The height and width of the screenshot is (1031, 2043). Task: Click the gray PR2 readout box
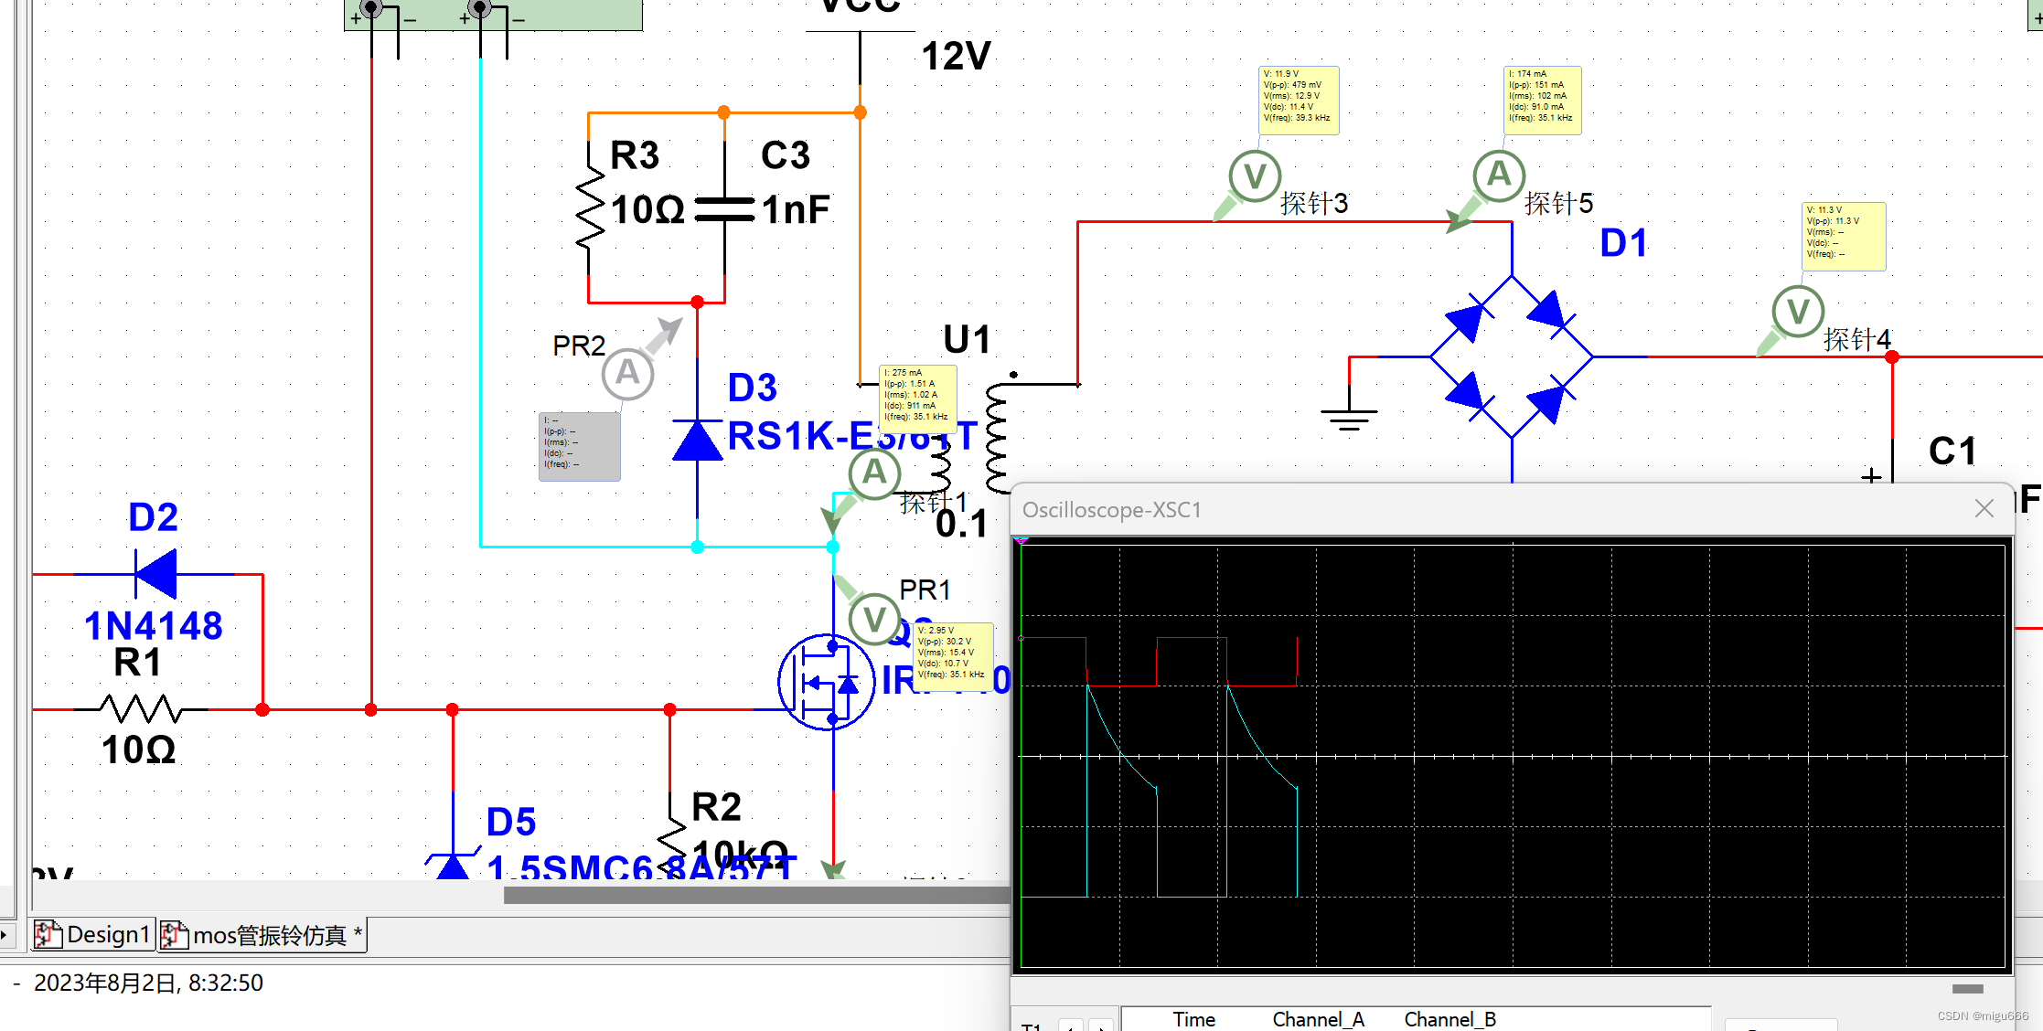(x=579, y=446)
